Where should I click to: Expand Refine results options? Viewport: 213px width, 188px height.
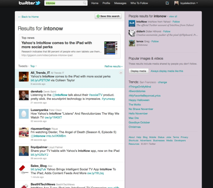(113, 66)
